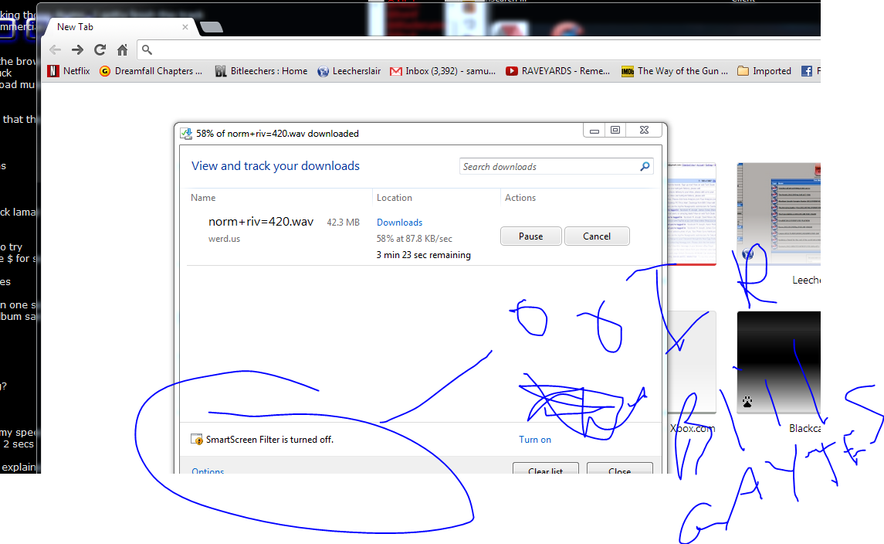Click the Actions column header

point(520,198)
